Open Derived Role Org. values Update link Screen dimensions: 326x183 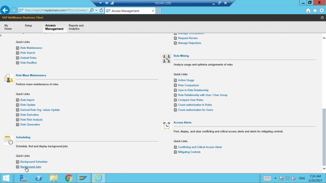coord(40,110)
